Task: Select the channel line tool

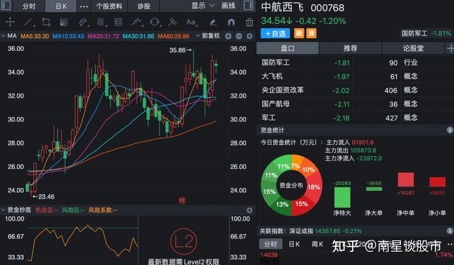Action: (x=83, y=22)
